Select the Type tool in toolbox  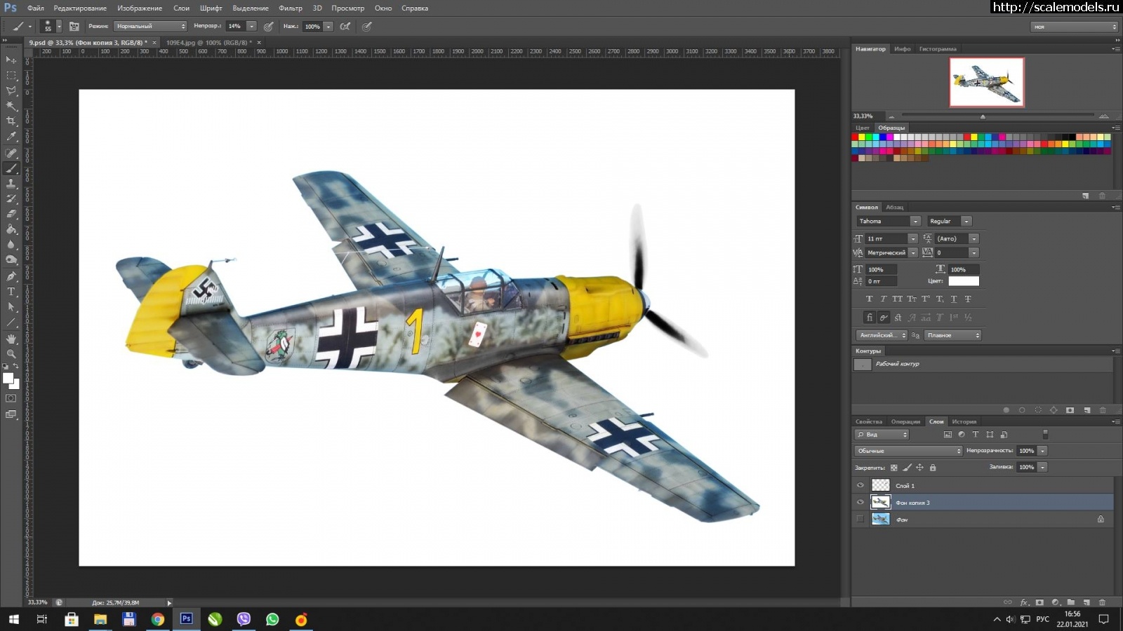(11, 292)
